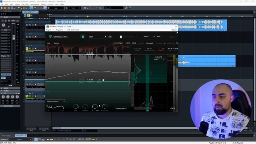Open the Automation menu
The height and width of the screenshot is (144, 256).
[x=35, y=4]
